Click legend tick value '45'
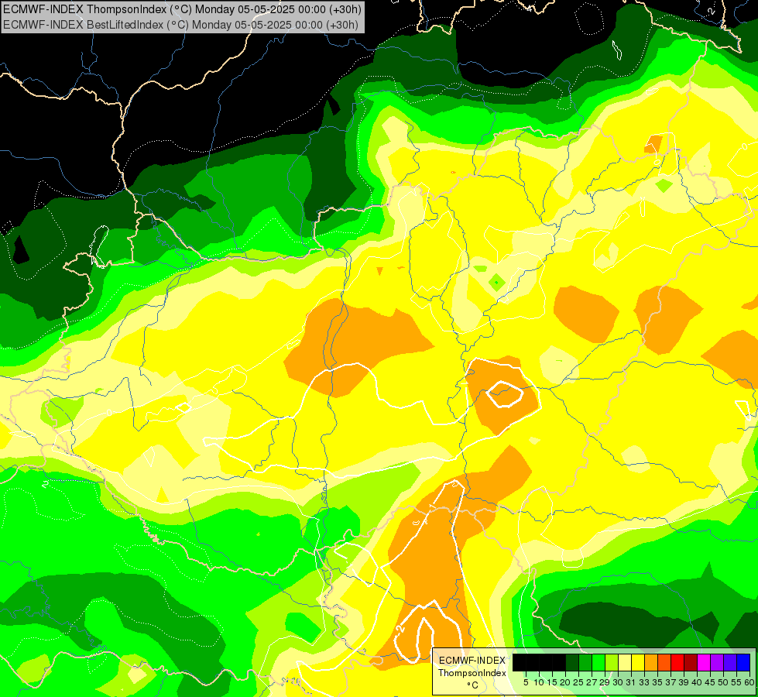The width and height of the screenshot is (758, 697). 711,682
